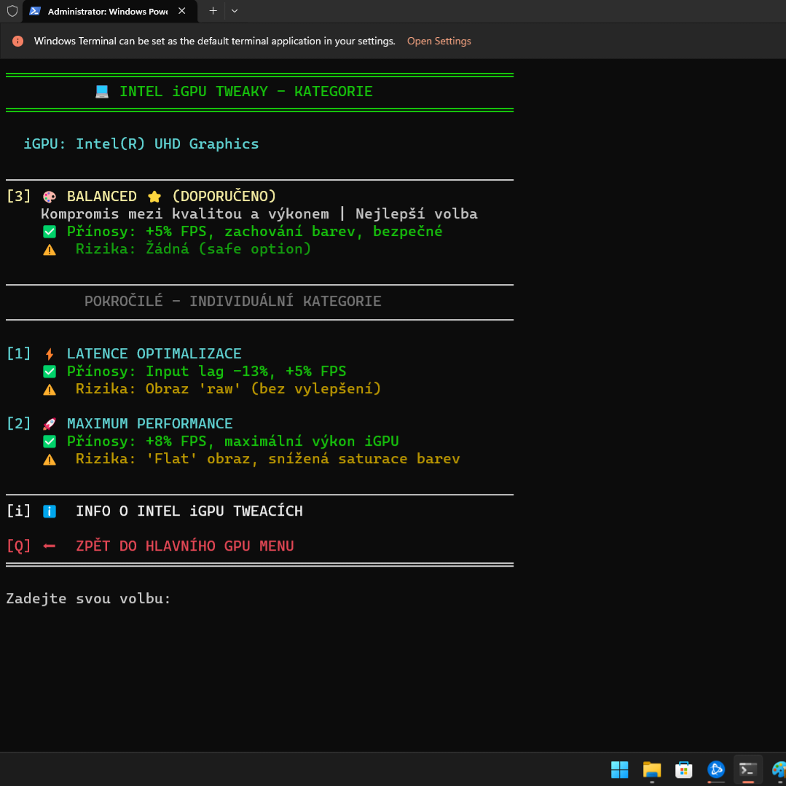This screenshot has width=786, height=786.
Task: Click the orange info icon in notification bar
Action: 17,42
